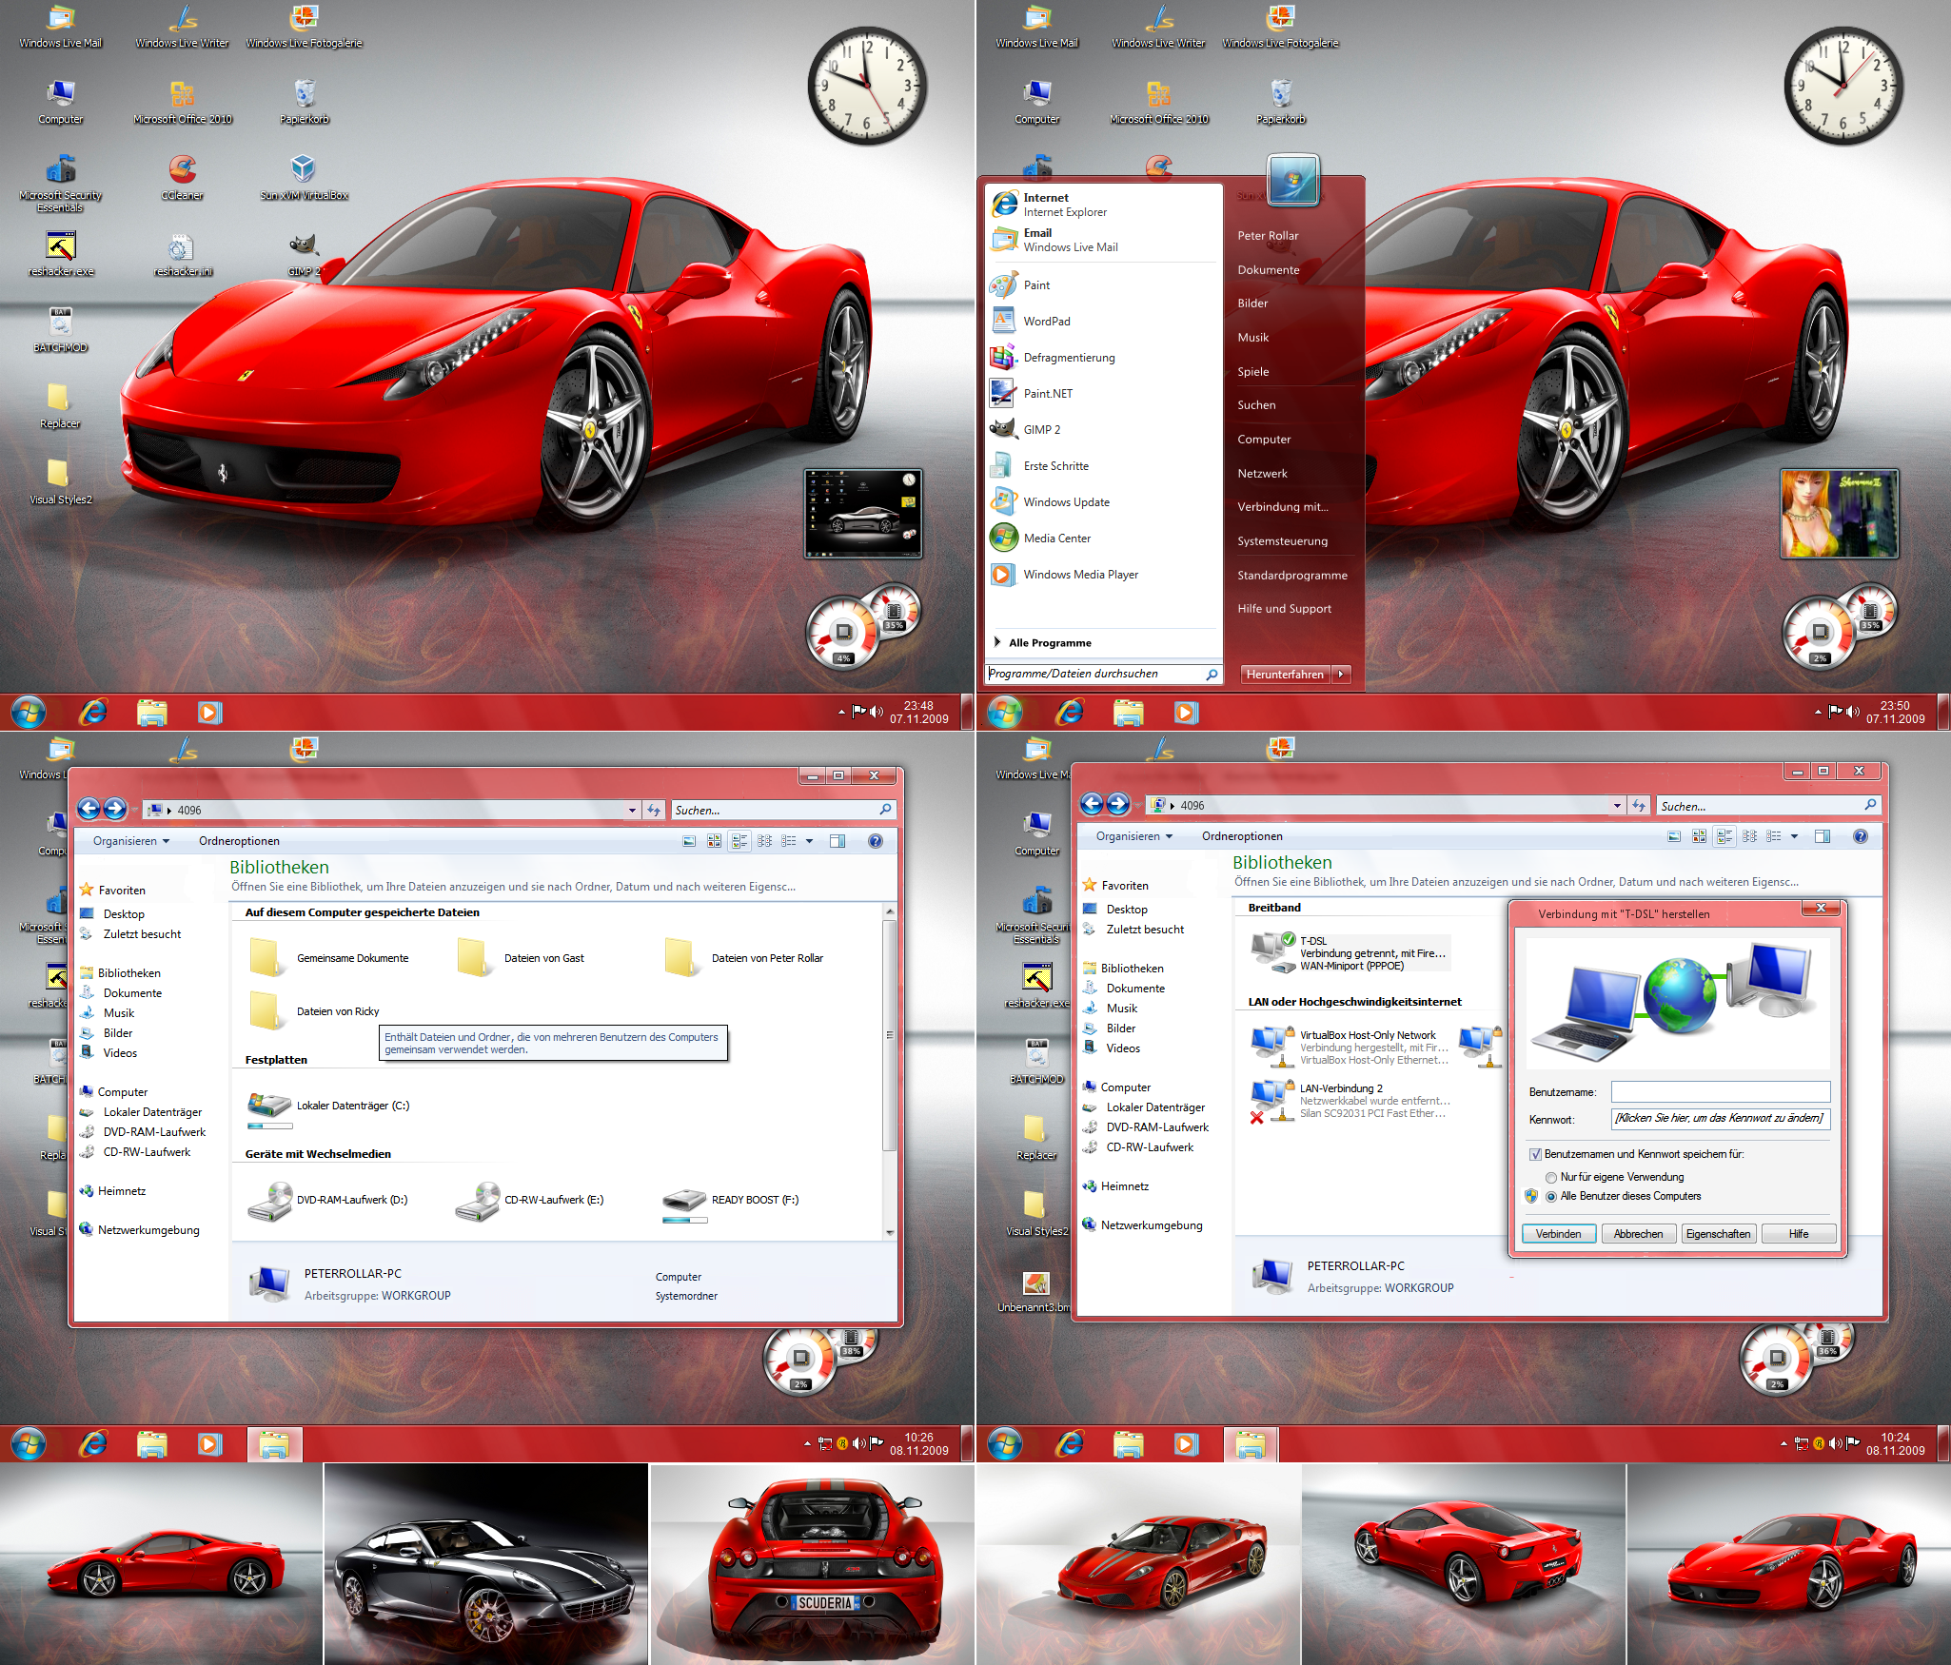Open Internet Explorer from the 23:48 taskbar

click(x=93, y=712)
